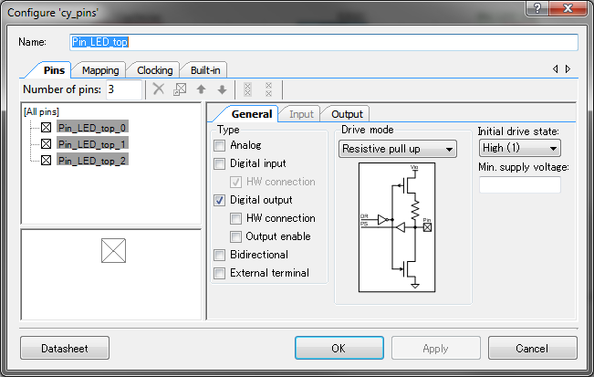Uncheck the Digital output checkbox
The image size is (594, 377).
pyautogui.click(x=219, y=200)
